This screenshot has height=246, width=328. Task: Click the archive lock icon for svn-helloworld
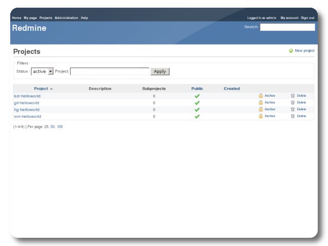click(x=261, y=116)
